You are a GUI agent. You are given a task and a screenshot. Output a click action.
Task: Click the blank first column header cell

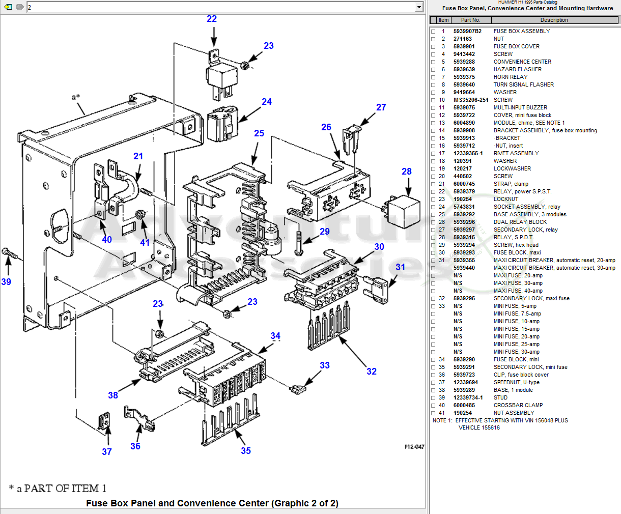(433, 20)
